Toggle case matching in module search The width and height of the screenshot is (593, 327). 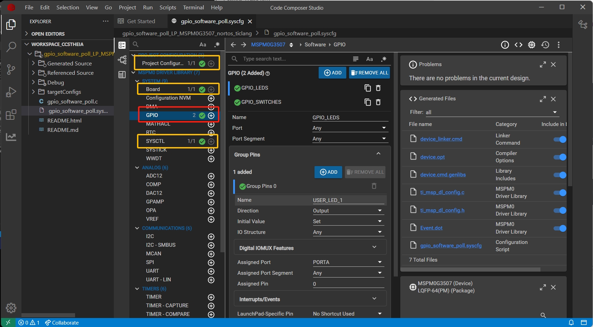(203, 45)
